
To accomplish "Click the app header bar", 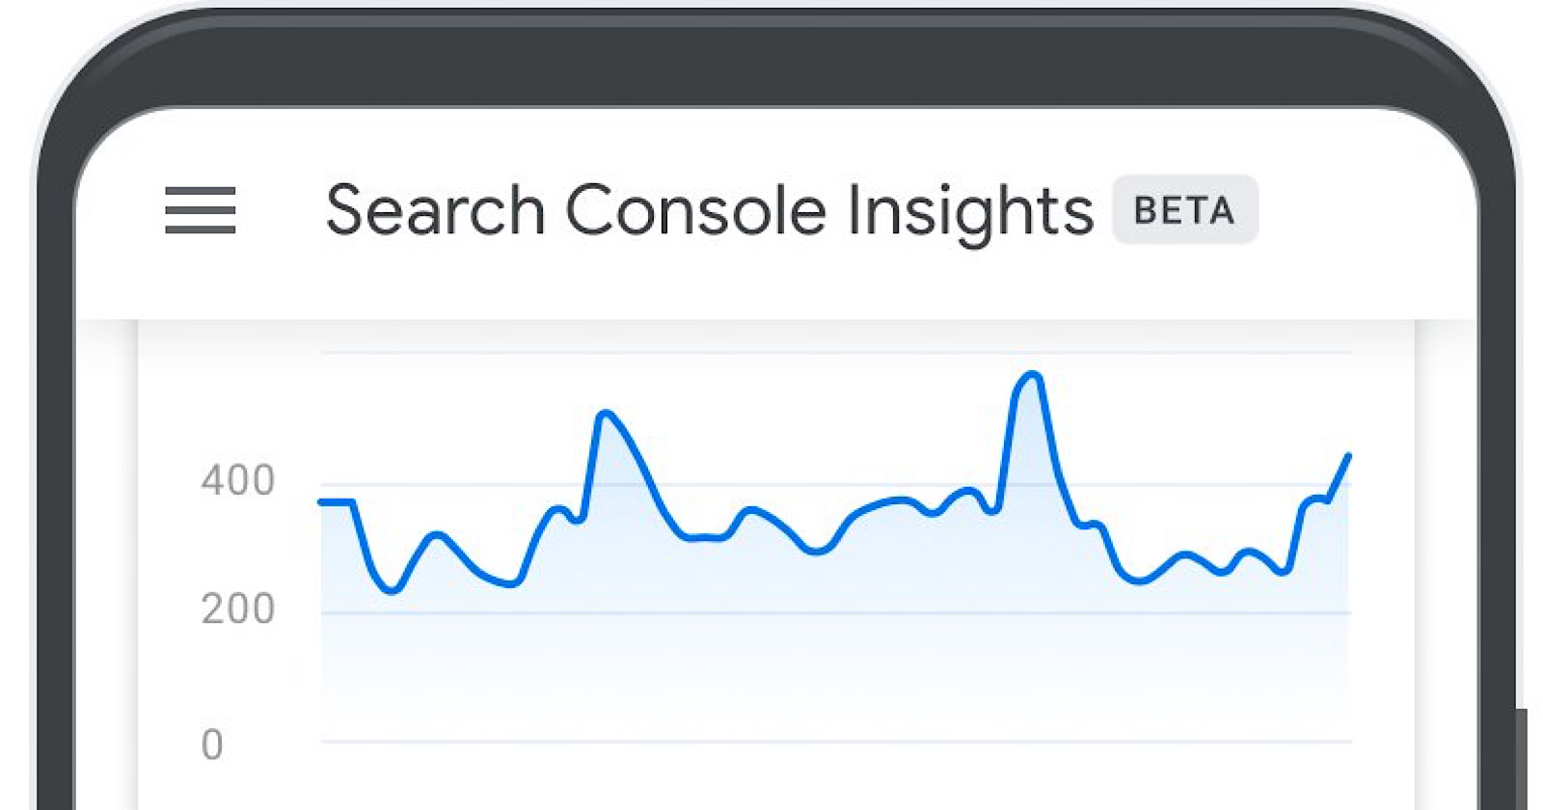I will [x=771, y=210].
